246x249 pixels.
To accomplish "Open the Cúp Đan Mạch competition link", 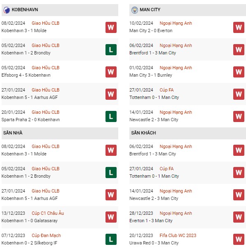I will (x=46, y=235).
